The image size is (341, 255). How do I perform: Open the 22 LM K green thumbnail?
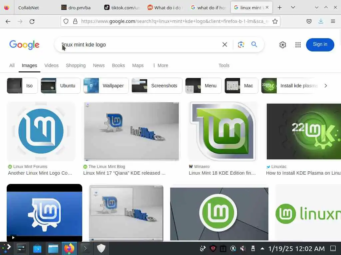[304, 131]
